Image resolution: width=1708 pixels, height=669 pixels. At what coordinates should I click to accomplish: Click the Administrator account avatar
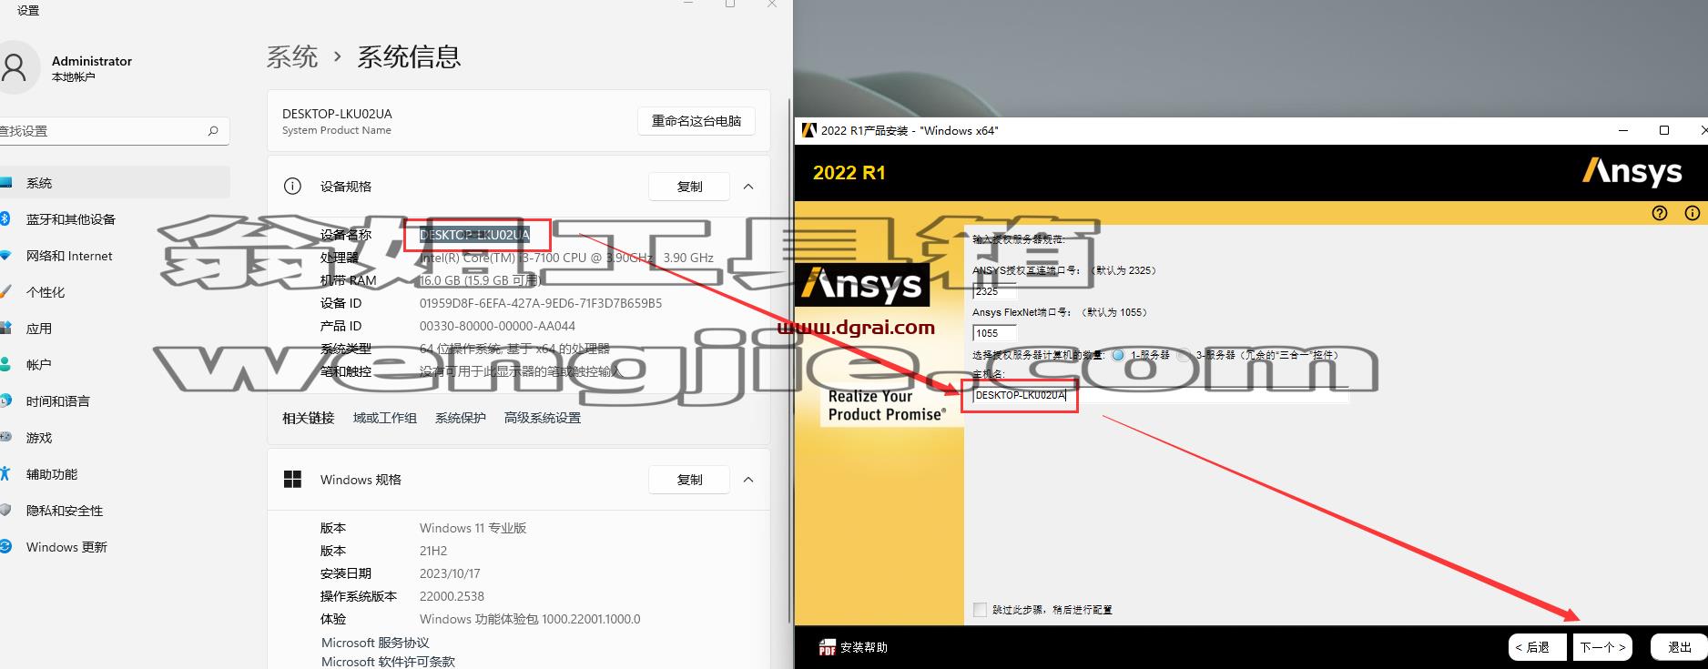(15, 68)
